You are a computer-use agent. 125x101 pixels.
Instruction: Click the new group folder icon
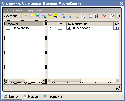[x=31, y=16]
